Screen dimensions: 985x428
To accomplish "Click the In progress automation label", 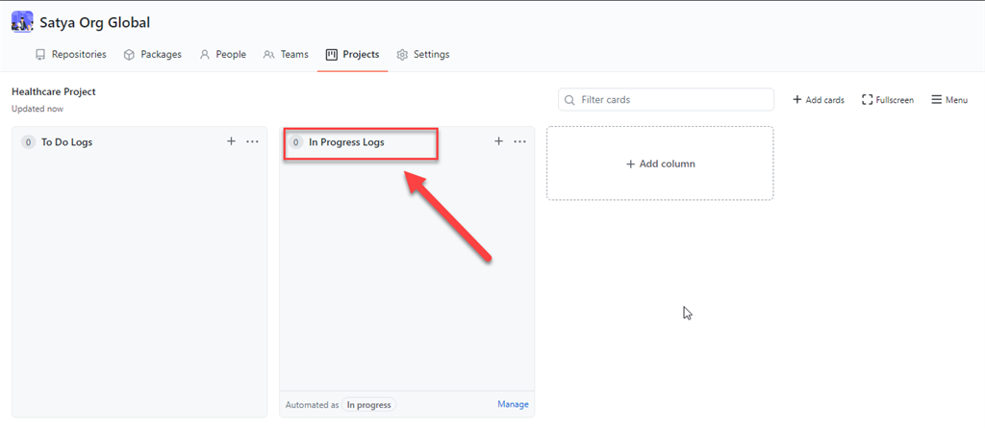I will tap(369, 405).
